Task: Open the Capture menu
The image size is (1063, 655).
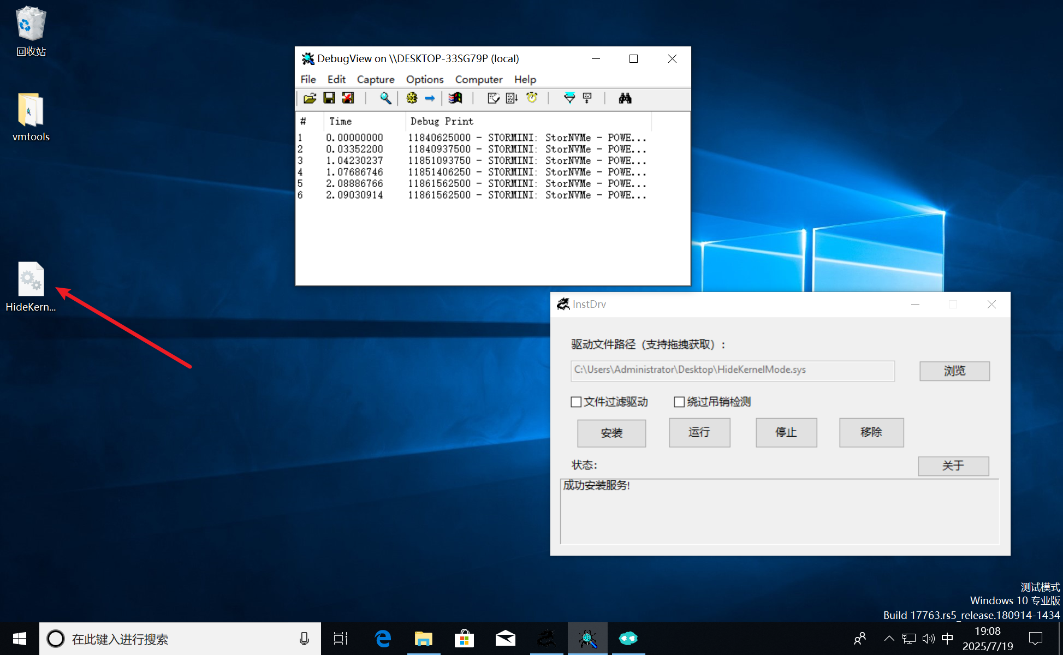Action: point(375,80)
